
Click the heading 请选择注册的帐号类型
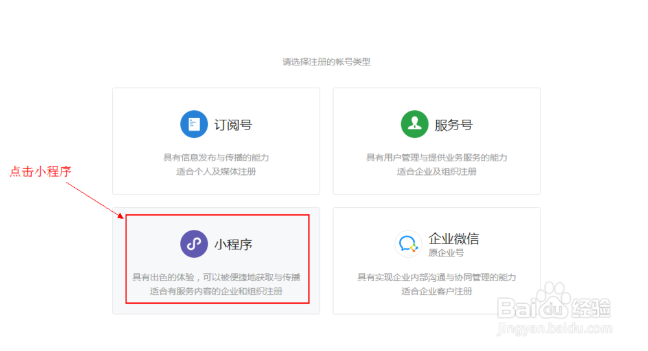click(327, 62)
